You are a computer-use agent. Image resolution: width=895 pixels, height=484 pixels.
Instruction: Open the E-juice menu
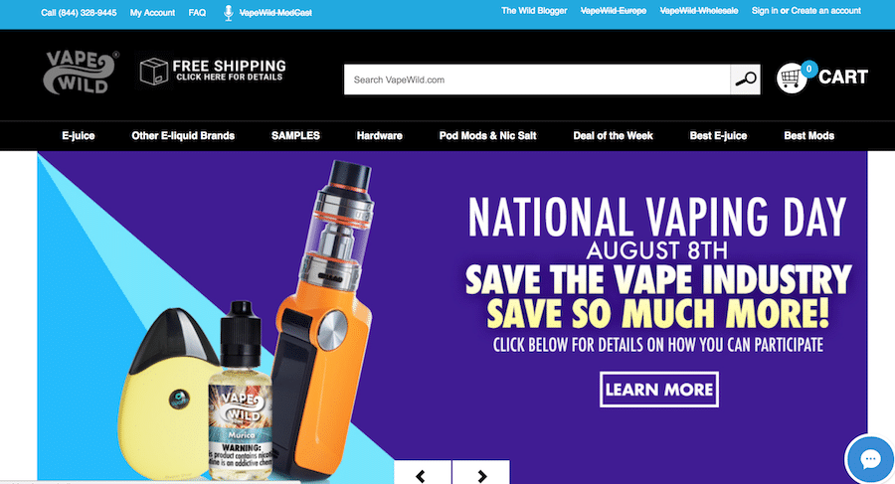coord(79,136)
